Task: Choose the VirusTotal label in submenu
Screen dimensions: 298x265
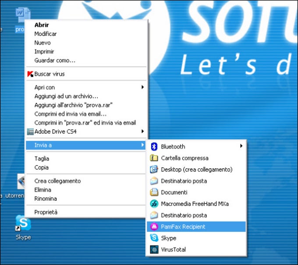Action: point(174,250)
